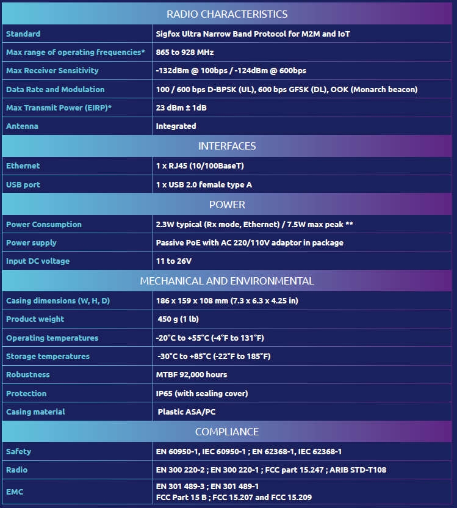Select 'Product weight' label

35,319
